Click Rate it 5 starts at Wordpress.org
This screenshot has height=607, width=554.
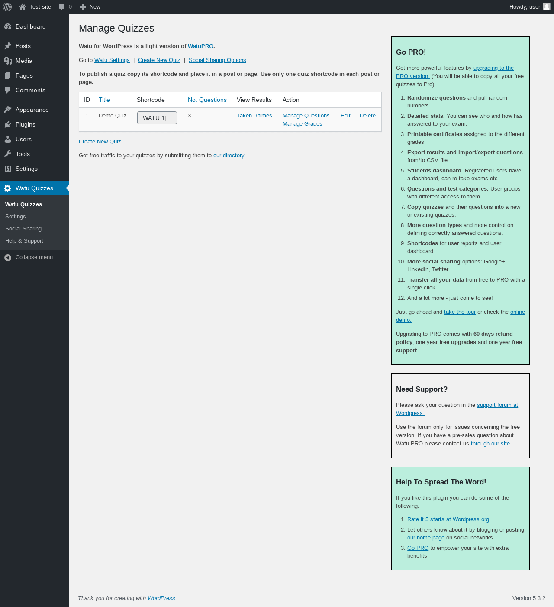coord(448,519)
